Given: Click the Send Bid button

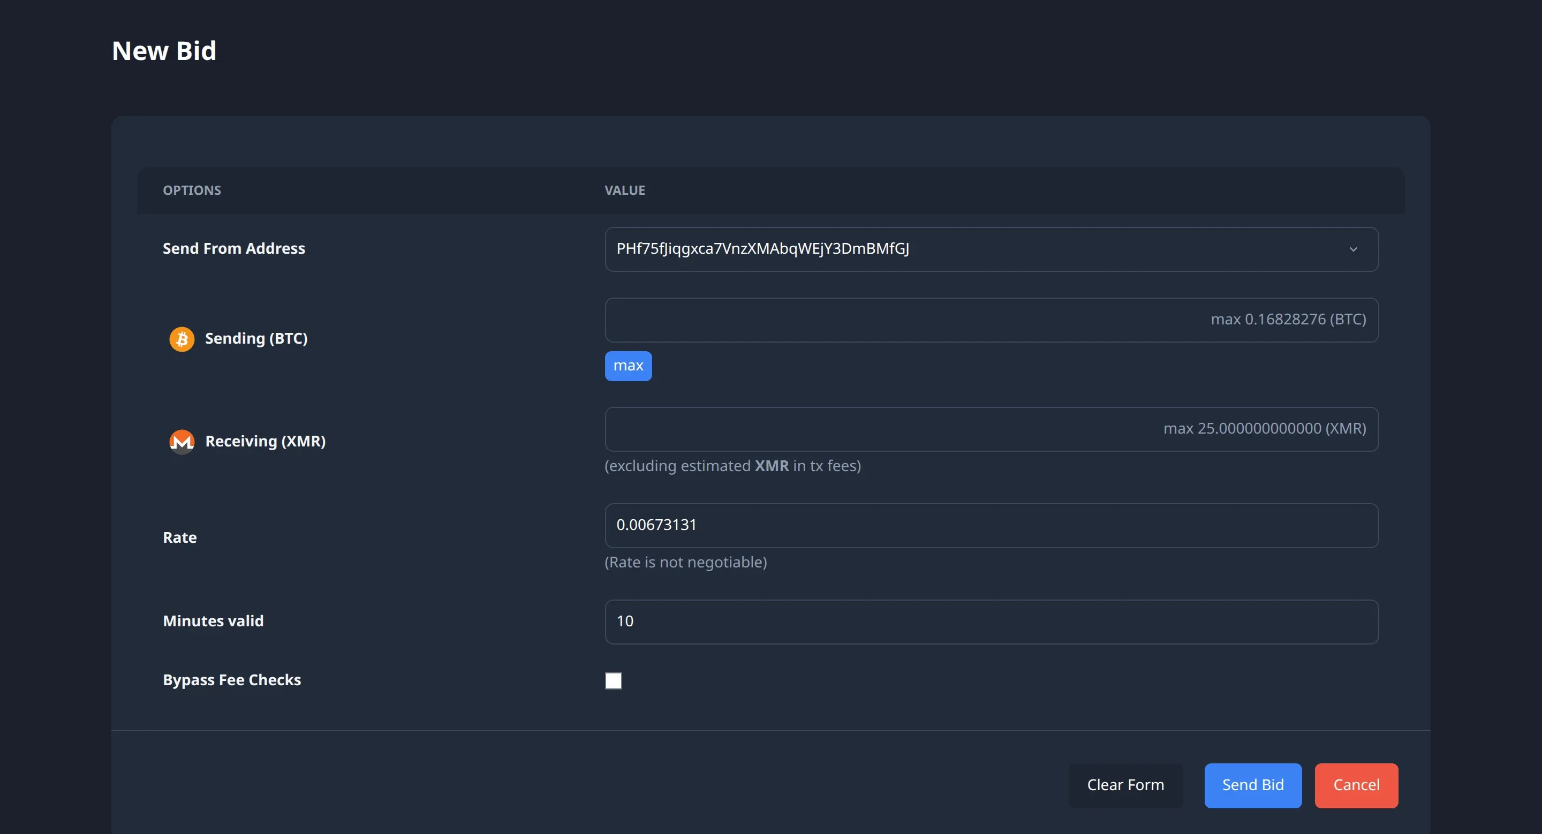Looking at the screenshot, I should coord(1252,785).
